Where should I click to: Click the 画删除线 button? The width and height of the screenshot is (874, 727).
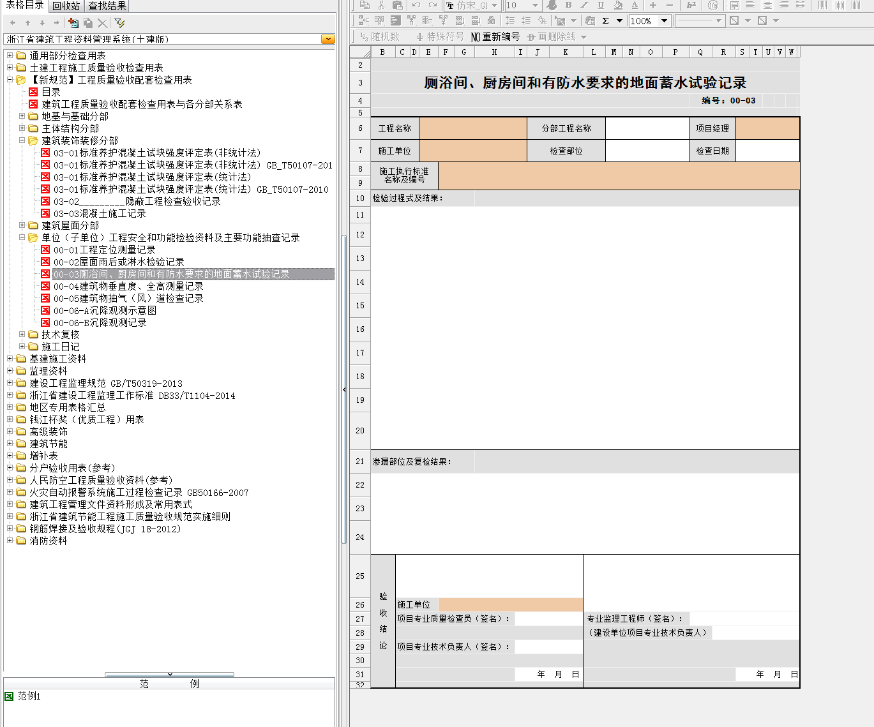tap(552, 36)
